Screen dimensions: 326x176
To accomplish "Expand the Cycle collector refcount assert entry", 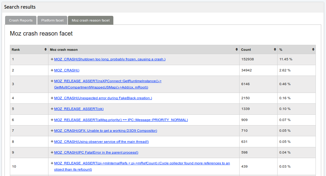I will point(52,163).
